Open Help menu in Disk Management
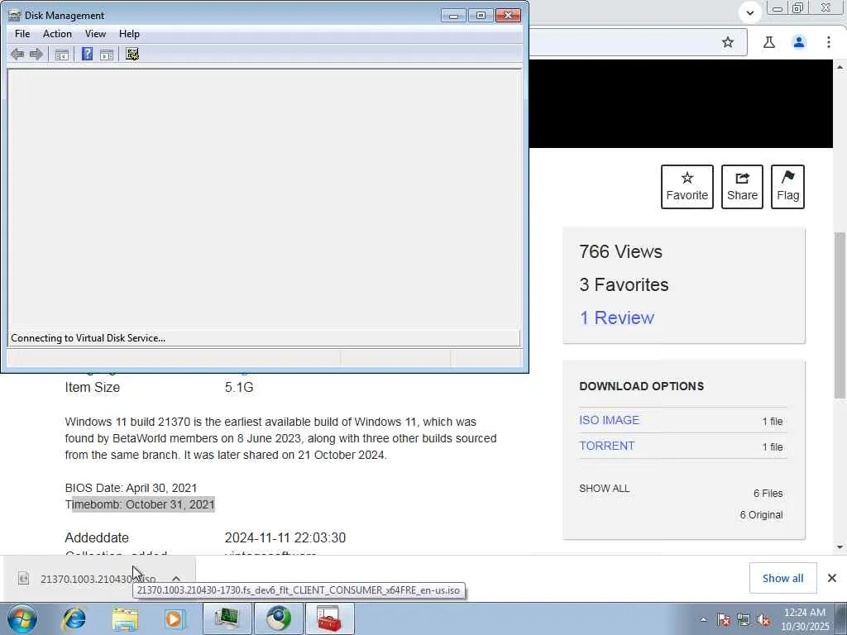Screen dimensions: 847x635 [129, 33]
